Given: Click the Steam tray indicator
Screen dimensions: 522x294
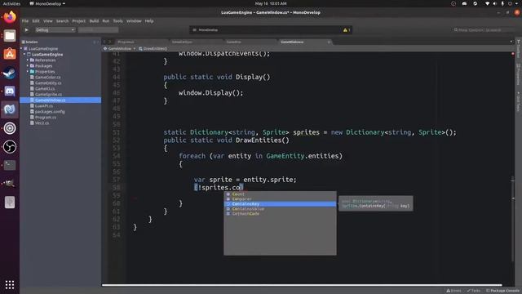Looking at the screenshot, I should (x=475, y=3).
